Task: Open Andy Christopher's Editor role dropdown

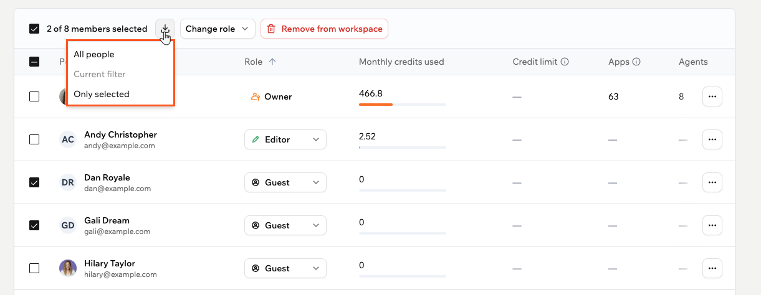Action: pyautogui.click(x=285, y=139)
